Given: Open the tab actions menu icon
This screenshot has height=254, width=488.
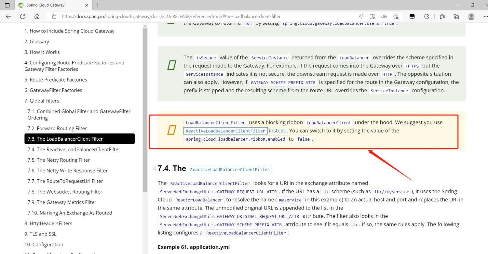Looking at the screenshot, I should (7, 5).
